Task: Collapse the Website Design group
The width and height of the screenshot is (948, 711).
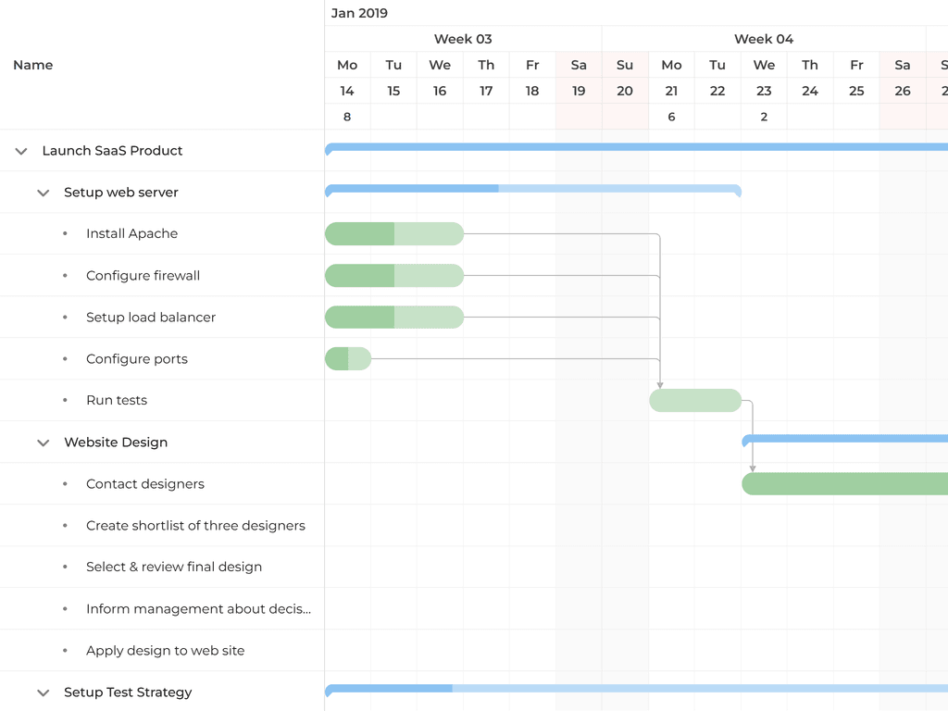Action: pos(43,442)
